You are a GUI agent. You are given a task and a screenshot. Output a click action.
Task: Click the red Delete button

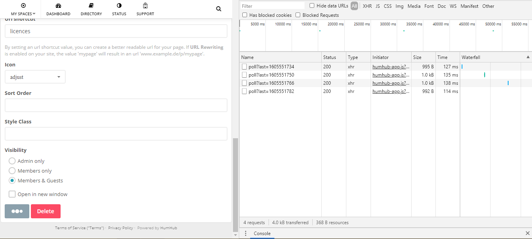(x=45, y=211)
